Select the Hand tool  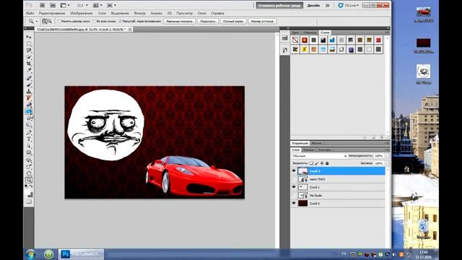pyautogui.click(x=29, y=173)
